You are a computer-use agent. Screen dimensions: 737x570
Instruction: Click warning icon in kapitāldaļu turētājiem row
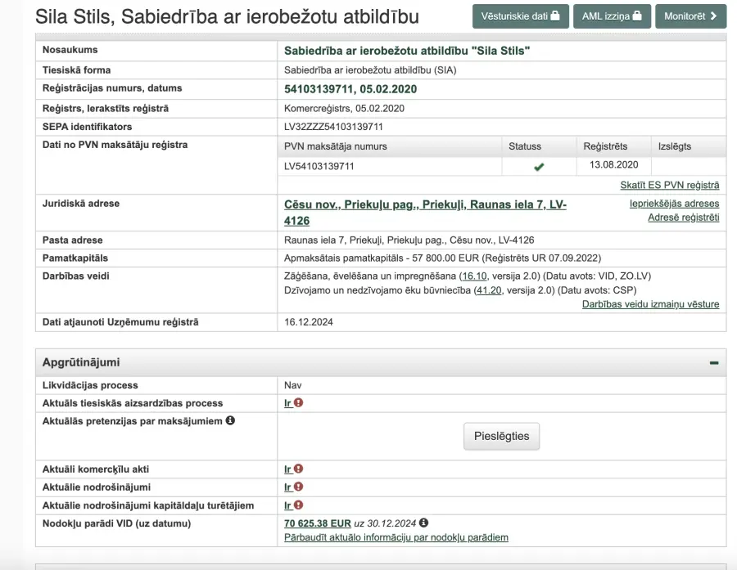(298, 505)
